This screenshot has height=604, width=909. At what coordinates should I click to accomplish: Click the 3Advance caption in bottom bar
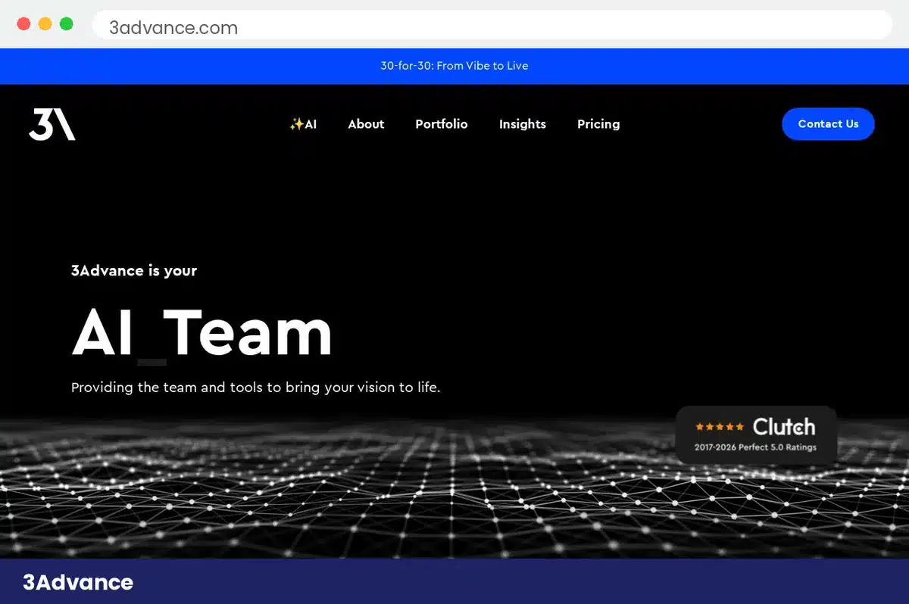click(x=78, y=582)
